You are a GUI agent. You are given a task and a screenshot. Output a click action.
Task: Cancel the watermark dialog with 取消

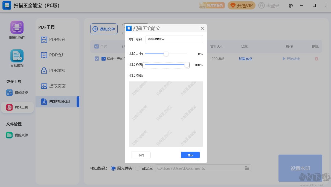[x=141, y=155]
